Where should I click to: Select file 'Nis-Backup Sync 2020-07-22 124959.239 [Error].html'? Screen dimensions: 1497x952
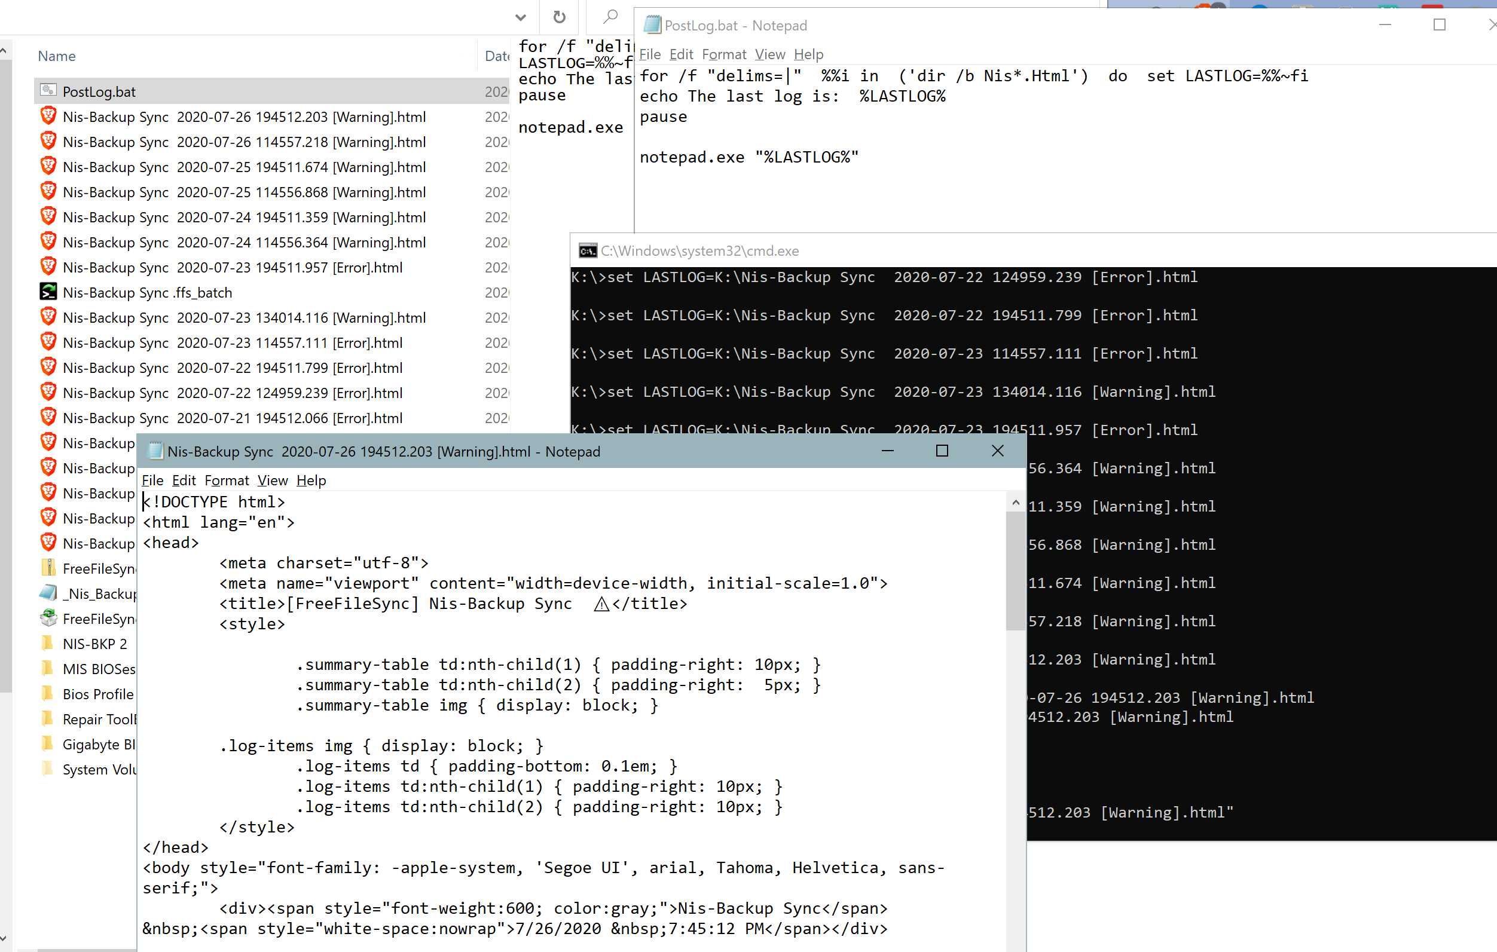point(233,393)
